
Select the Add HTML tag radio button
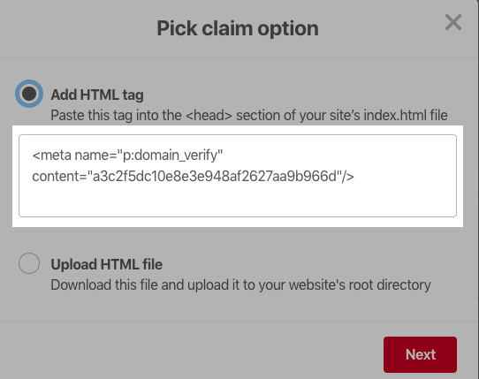pos(29,94)
